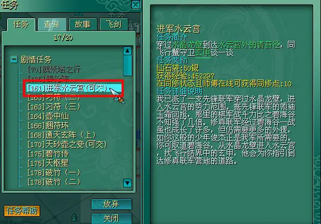Switch to the 任务 tab
Image resolution: width=321 pixels, height=224 pixels.
(x=21, y=25)
